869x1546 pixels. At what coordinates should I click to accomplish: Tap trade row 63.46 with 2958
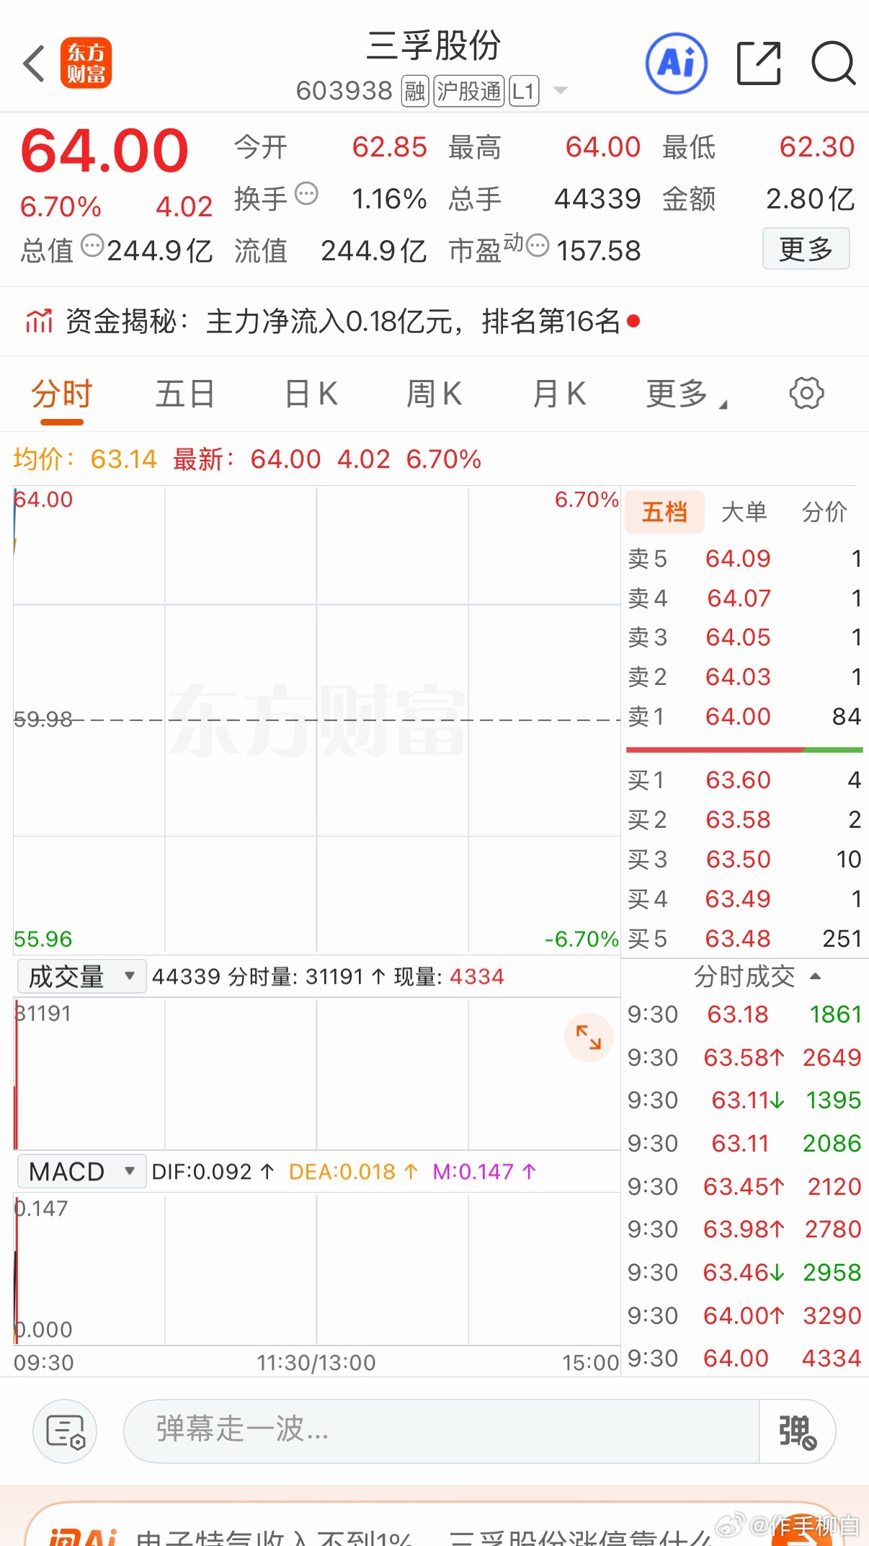744,1273
